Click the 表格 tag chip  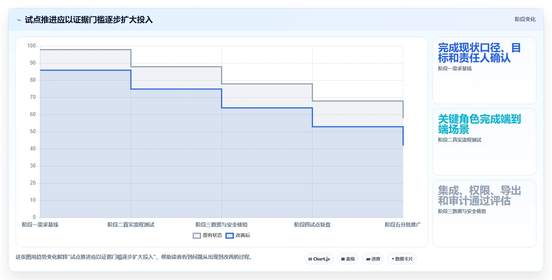pyautogui.click(x=348, y=259)
